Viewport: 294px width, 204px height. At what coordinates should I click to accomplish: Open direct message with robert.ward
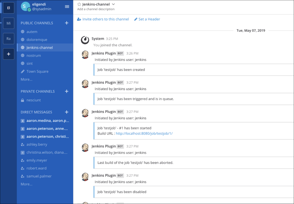pos(45,168)
